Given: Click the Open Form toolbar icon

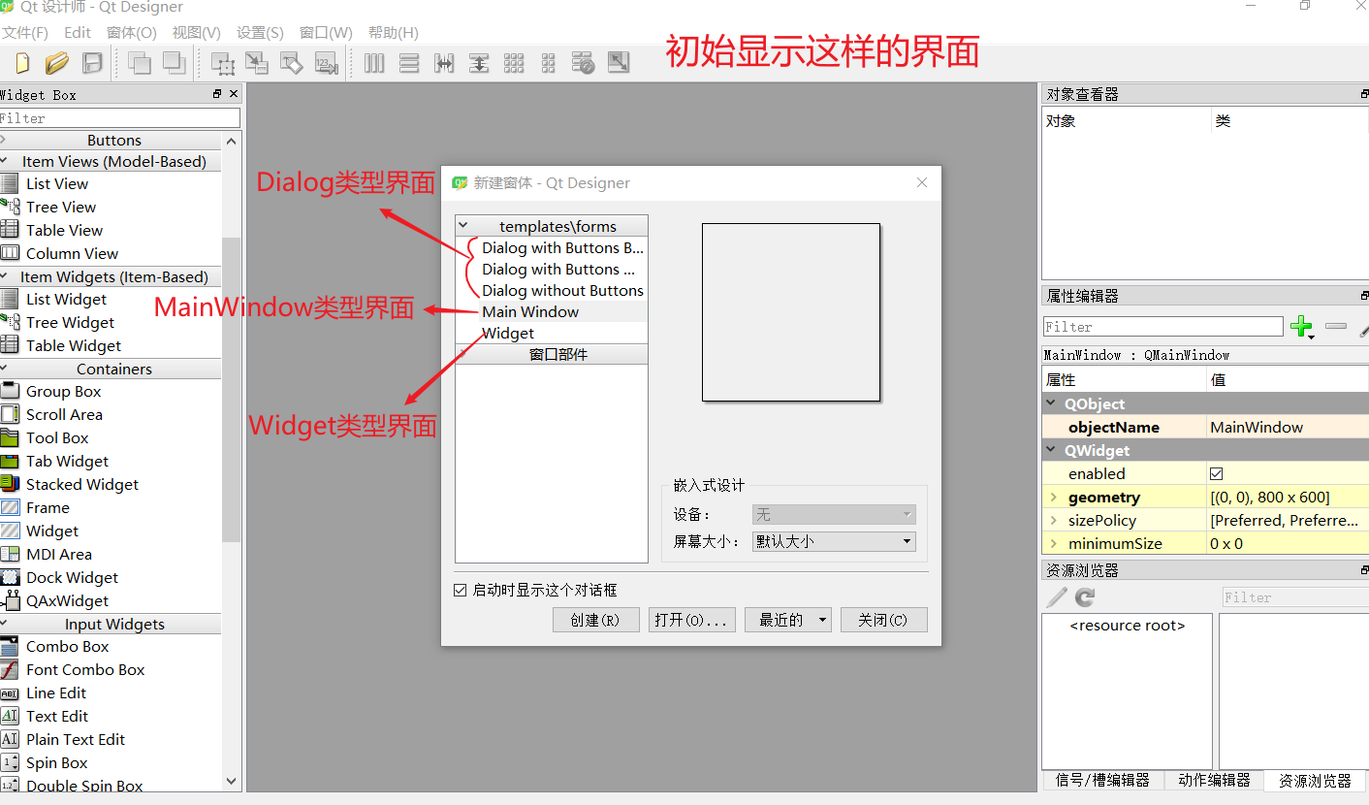Looking at the screenshot, I should pos(57,62).
